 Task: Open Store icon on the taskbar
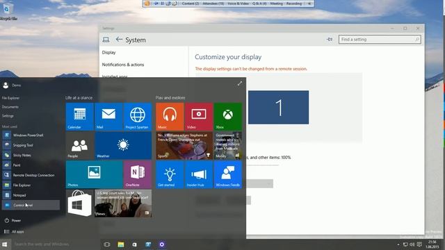(134, 244)
